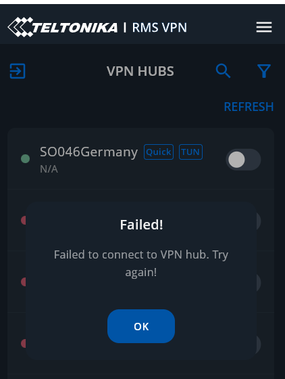Click the VPN HUBS page heading
This screenshot has height=379, width=285.
pyautogui.click(x=140, y=71)
